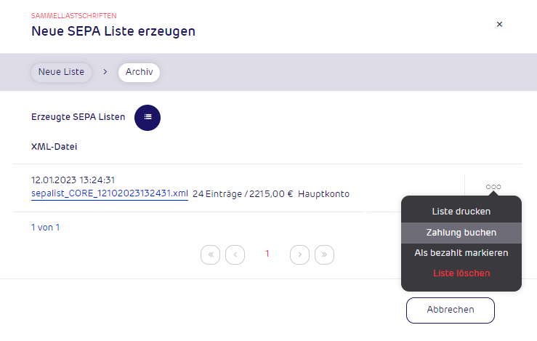Click the breadcrumb chevron after Neue Liste
537x341 pixels.
click(x=105, y=72)
